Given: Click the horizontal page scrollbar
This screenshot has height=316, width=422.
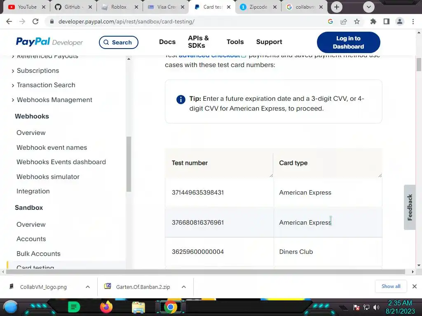Looking at the screenshot, I should 206,272.
